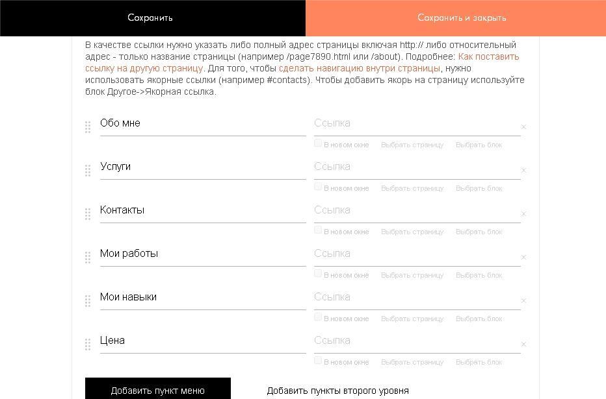Toggle 'В новом окне' for Цена item
606x399 pixels.
pos(318,361)
